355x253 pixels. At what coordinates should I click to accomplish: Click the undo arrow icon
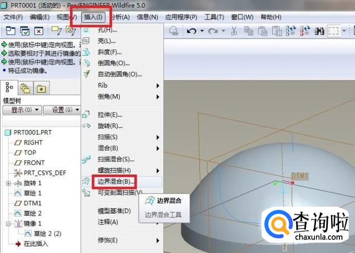(x=191, y=31)
